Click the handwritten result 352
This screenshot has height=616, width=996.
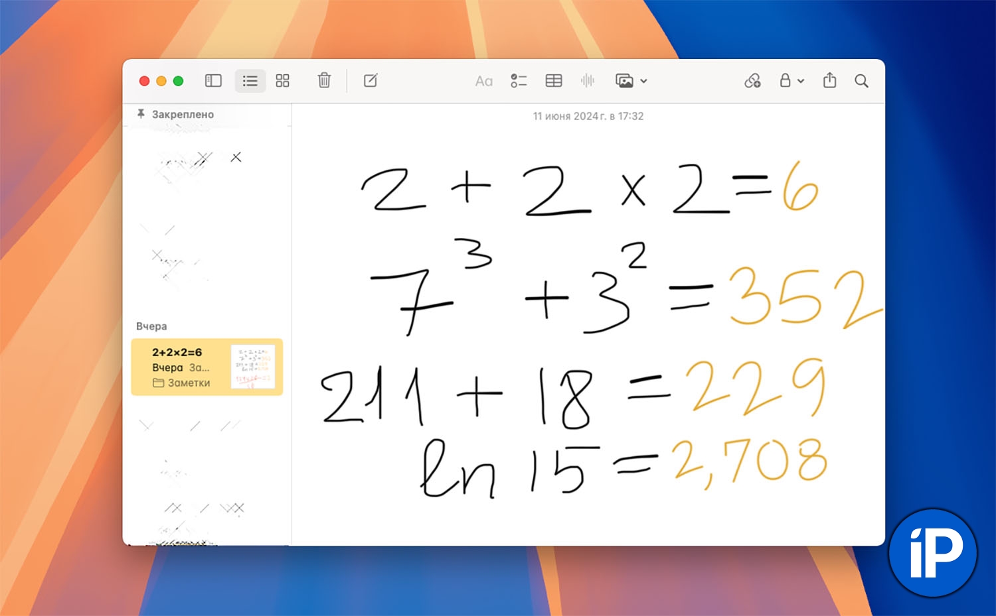[805, 298]
